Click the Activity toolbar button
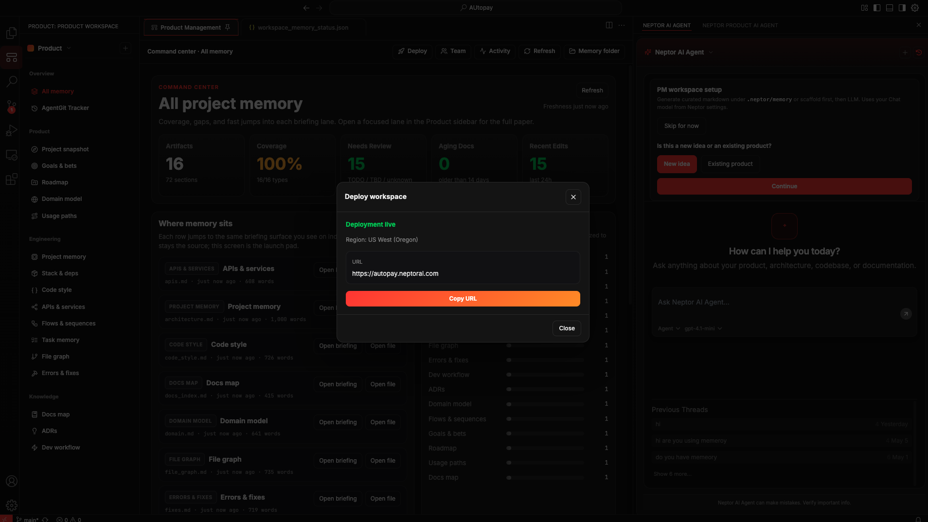 495,51
